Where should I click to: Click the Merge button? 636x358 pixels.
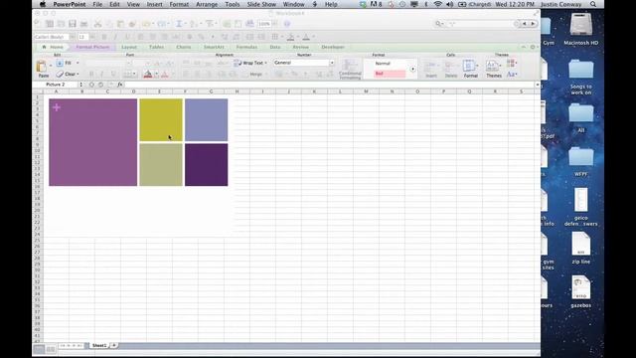point(255,75)
